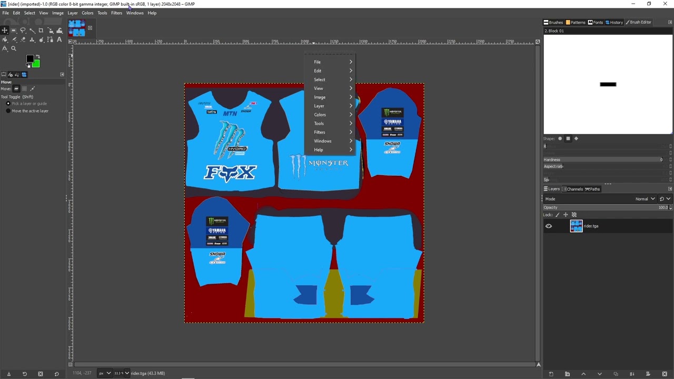The image size is (674, 379).
Task: Select the Paintbrush tool
Action: click(14, 39)
